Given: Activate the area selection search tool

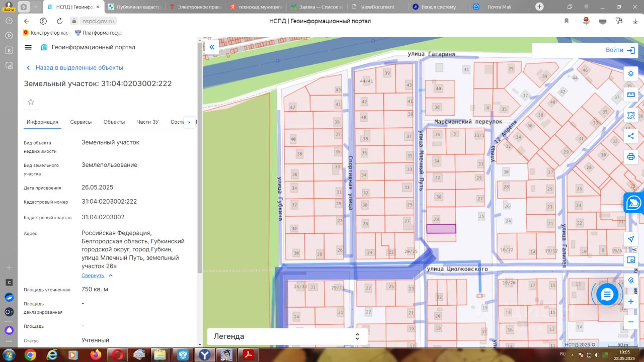Looking at the screenshot, I should (631, 115).
